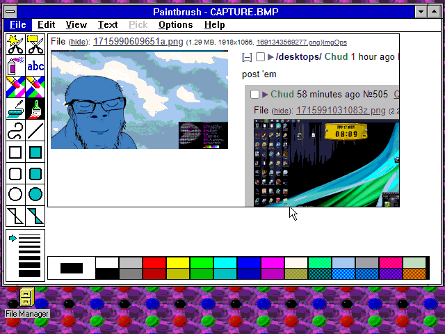Open the Options menu

[x=175, y=25]
